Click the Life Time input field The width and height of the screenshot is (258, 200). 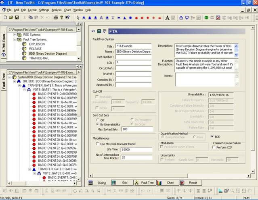point(136,149)
